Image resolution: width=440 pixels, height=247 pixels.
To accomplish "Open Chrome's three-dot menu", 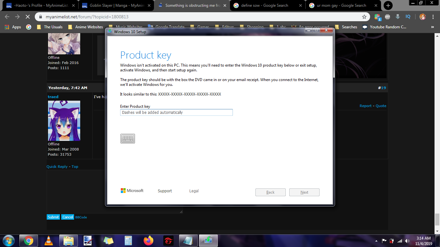I will 433,17.
